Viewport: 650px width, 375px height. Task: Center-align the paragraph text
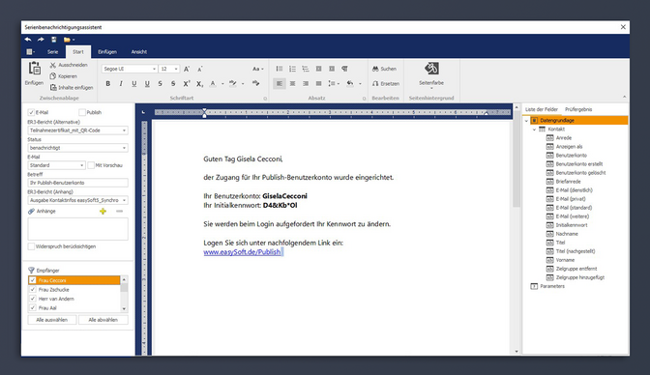[x=293, y=83]
